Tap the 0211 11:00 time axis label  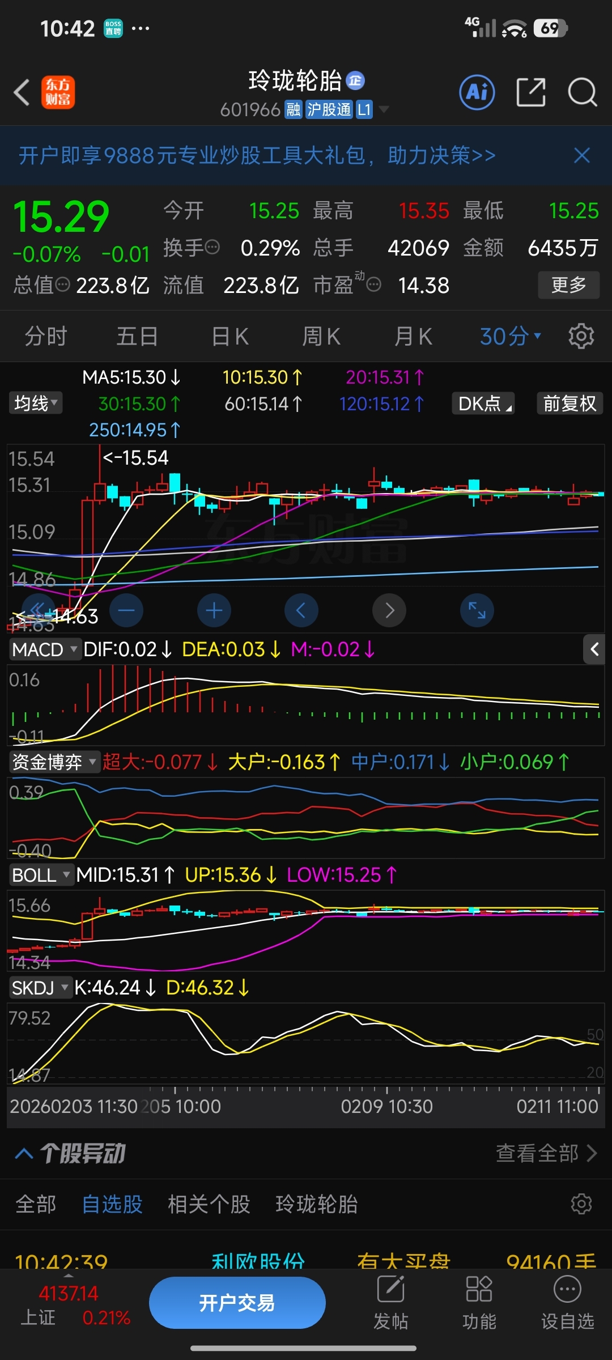point(557,1106)
